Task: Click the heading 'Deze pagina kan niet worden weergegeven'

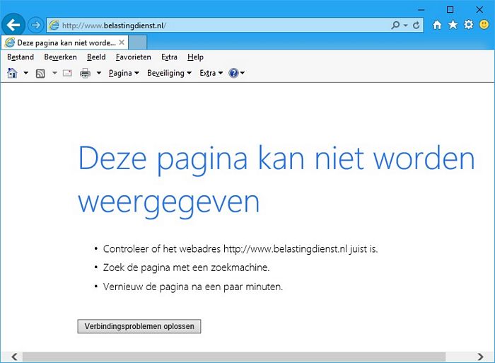Action: point(276,181)
